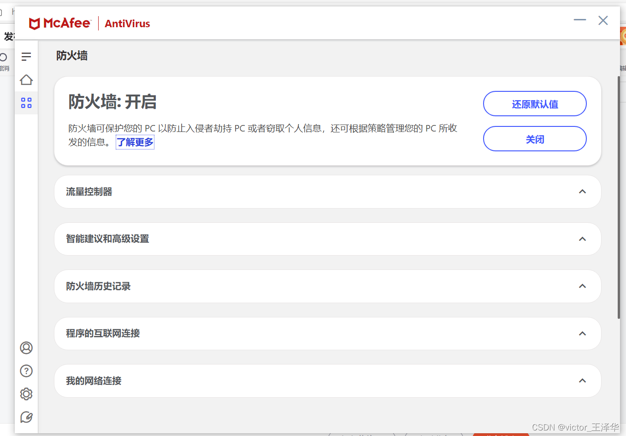
Task: Select the 防火墙历史记录 label text
Action: [x=98, y=286]
